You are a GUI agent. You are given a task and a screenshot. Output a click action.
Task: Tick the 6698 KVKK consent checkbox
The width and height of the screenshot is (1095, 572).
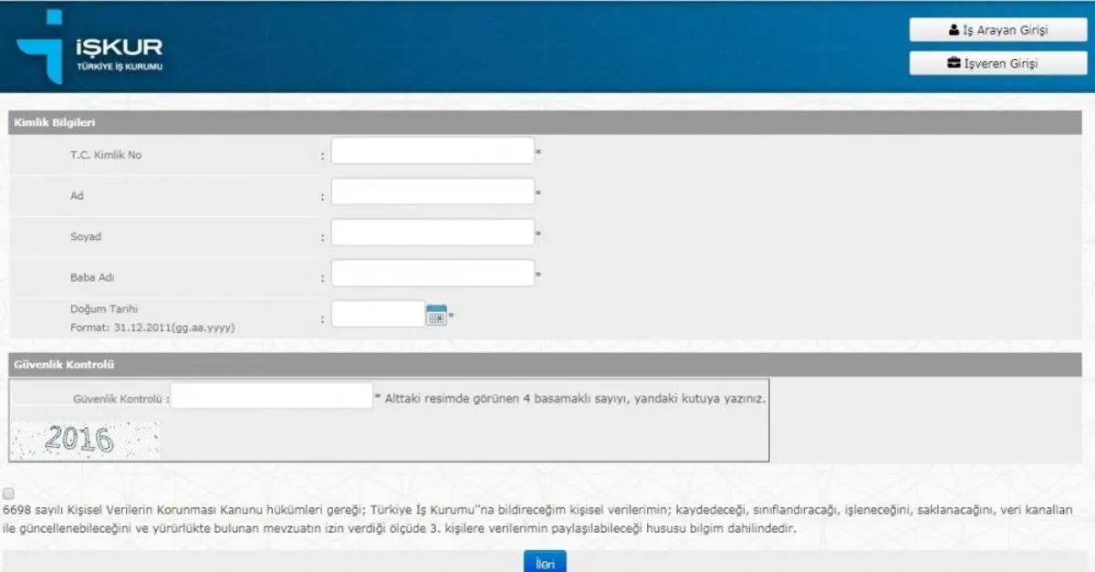pos(9,494)
